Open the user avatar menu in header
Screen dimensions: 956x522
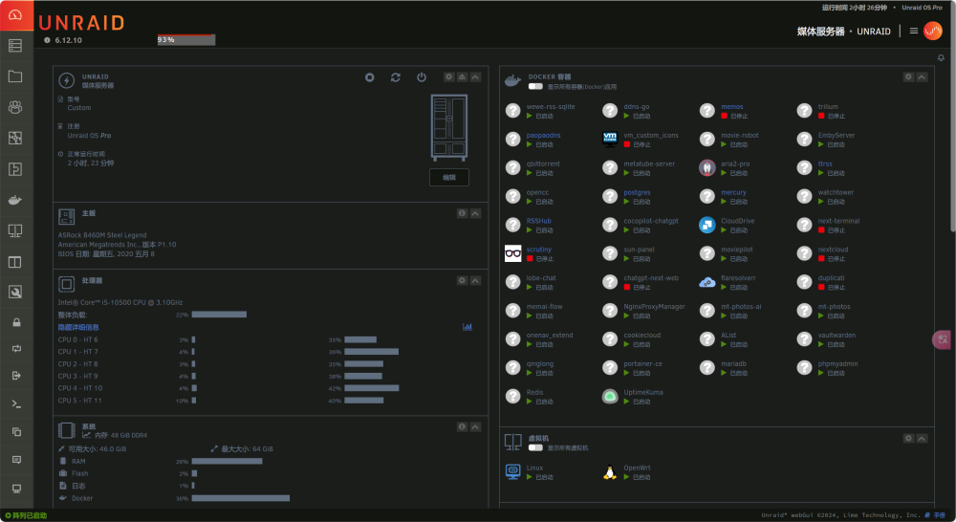(x=933, y=31)
